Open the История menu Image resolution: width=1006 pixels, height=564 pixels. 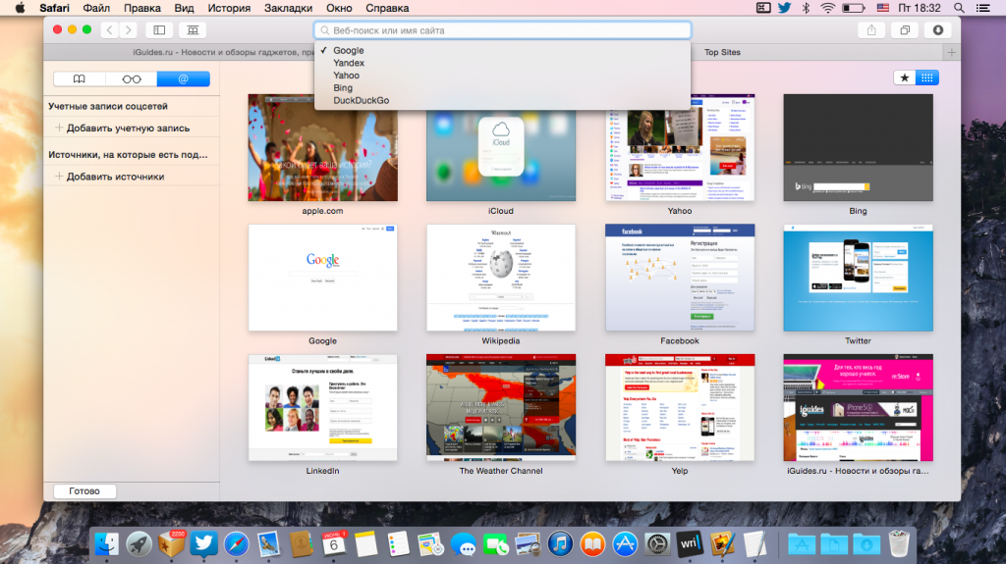click(229, 8)
